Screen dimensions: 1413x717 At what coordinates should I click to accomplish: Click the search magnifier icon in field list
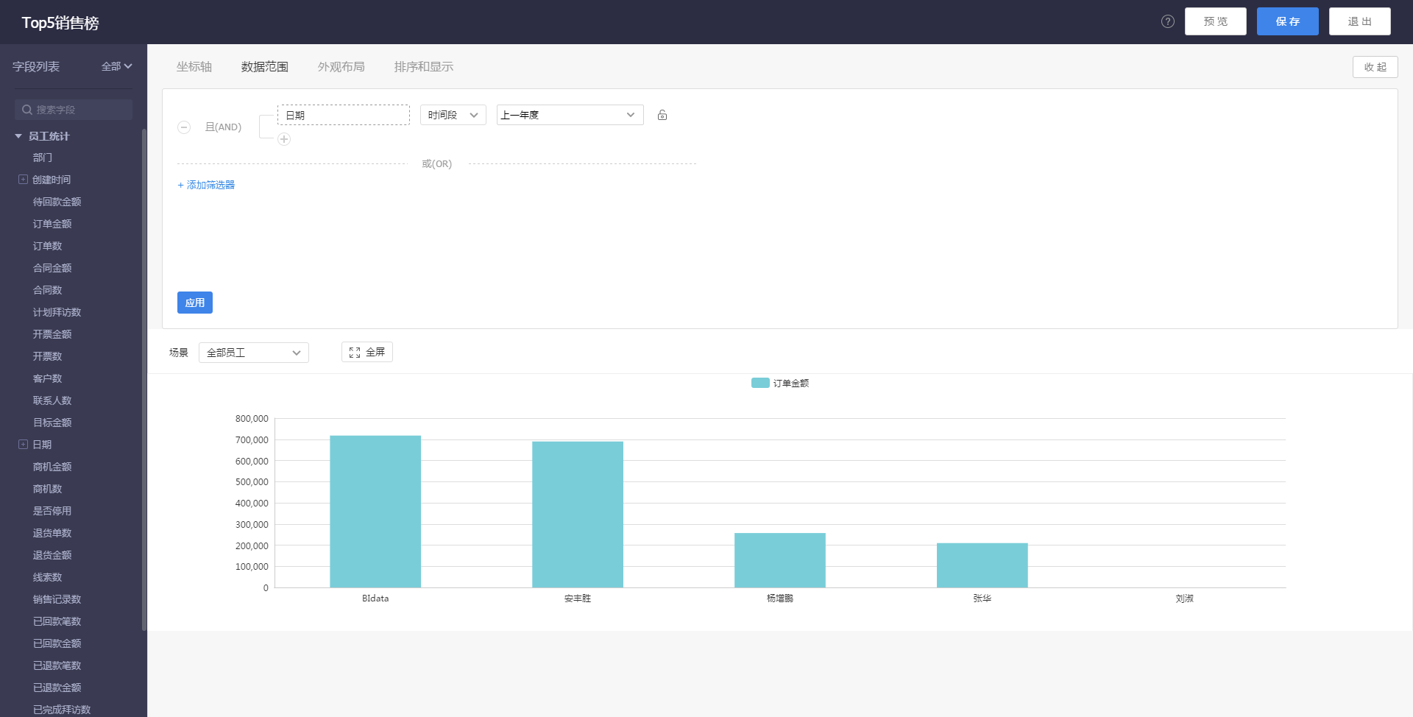click(27, 110)
